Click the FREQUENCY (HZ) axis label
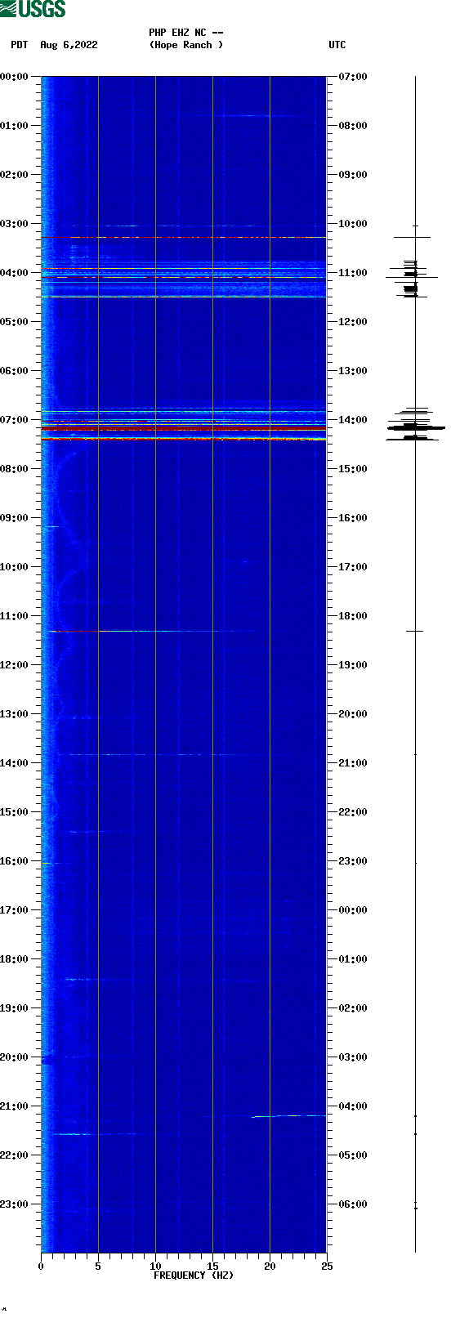The width and height of the screenshot is (451, 1318). pos(194,1276)
